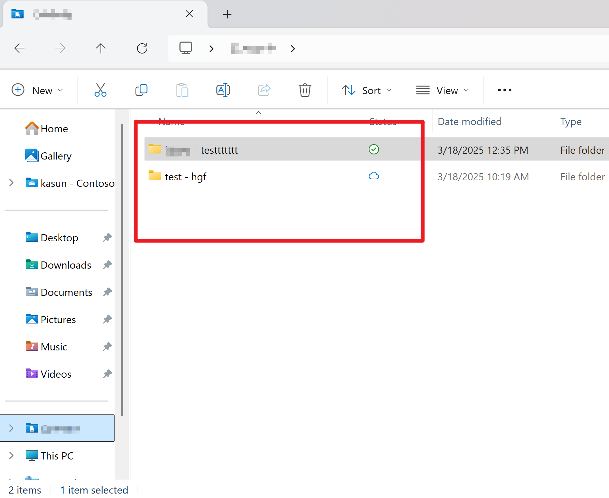Viewport: 609px width, 498px height.
Task: Click the Copy icon in toolbar
Action: (141, 90)
